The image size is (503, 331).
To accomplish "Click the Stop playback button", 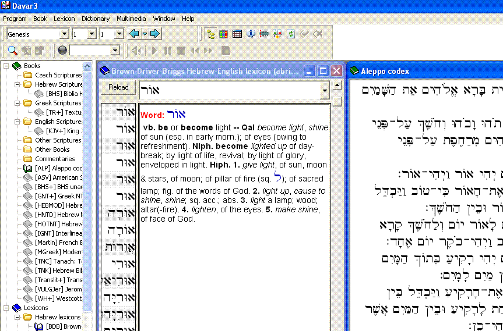I will pyautogui.click(x=181, y=51).
